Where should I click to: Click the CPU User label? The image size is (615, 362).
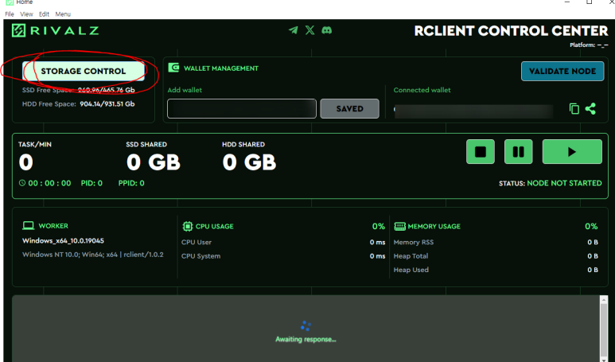(196, 243)
